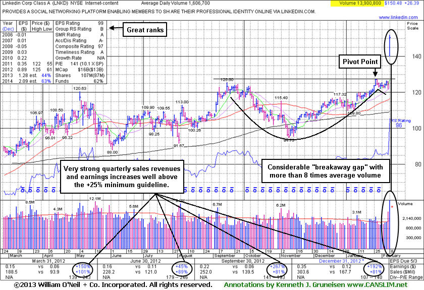Screen dimensions: 424x290
Task: Select the September 30, 2012 quarter header
Action: click(x=243, y=261)
